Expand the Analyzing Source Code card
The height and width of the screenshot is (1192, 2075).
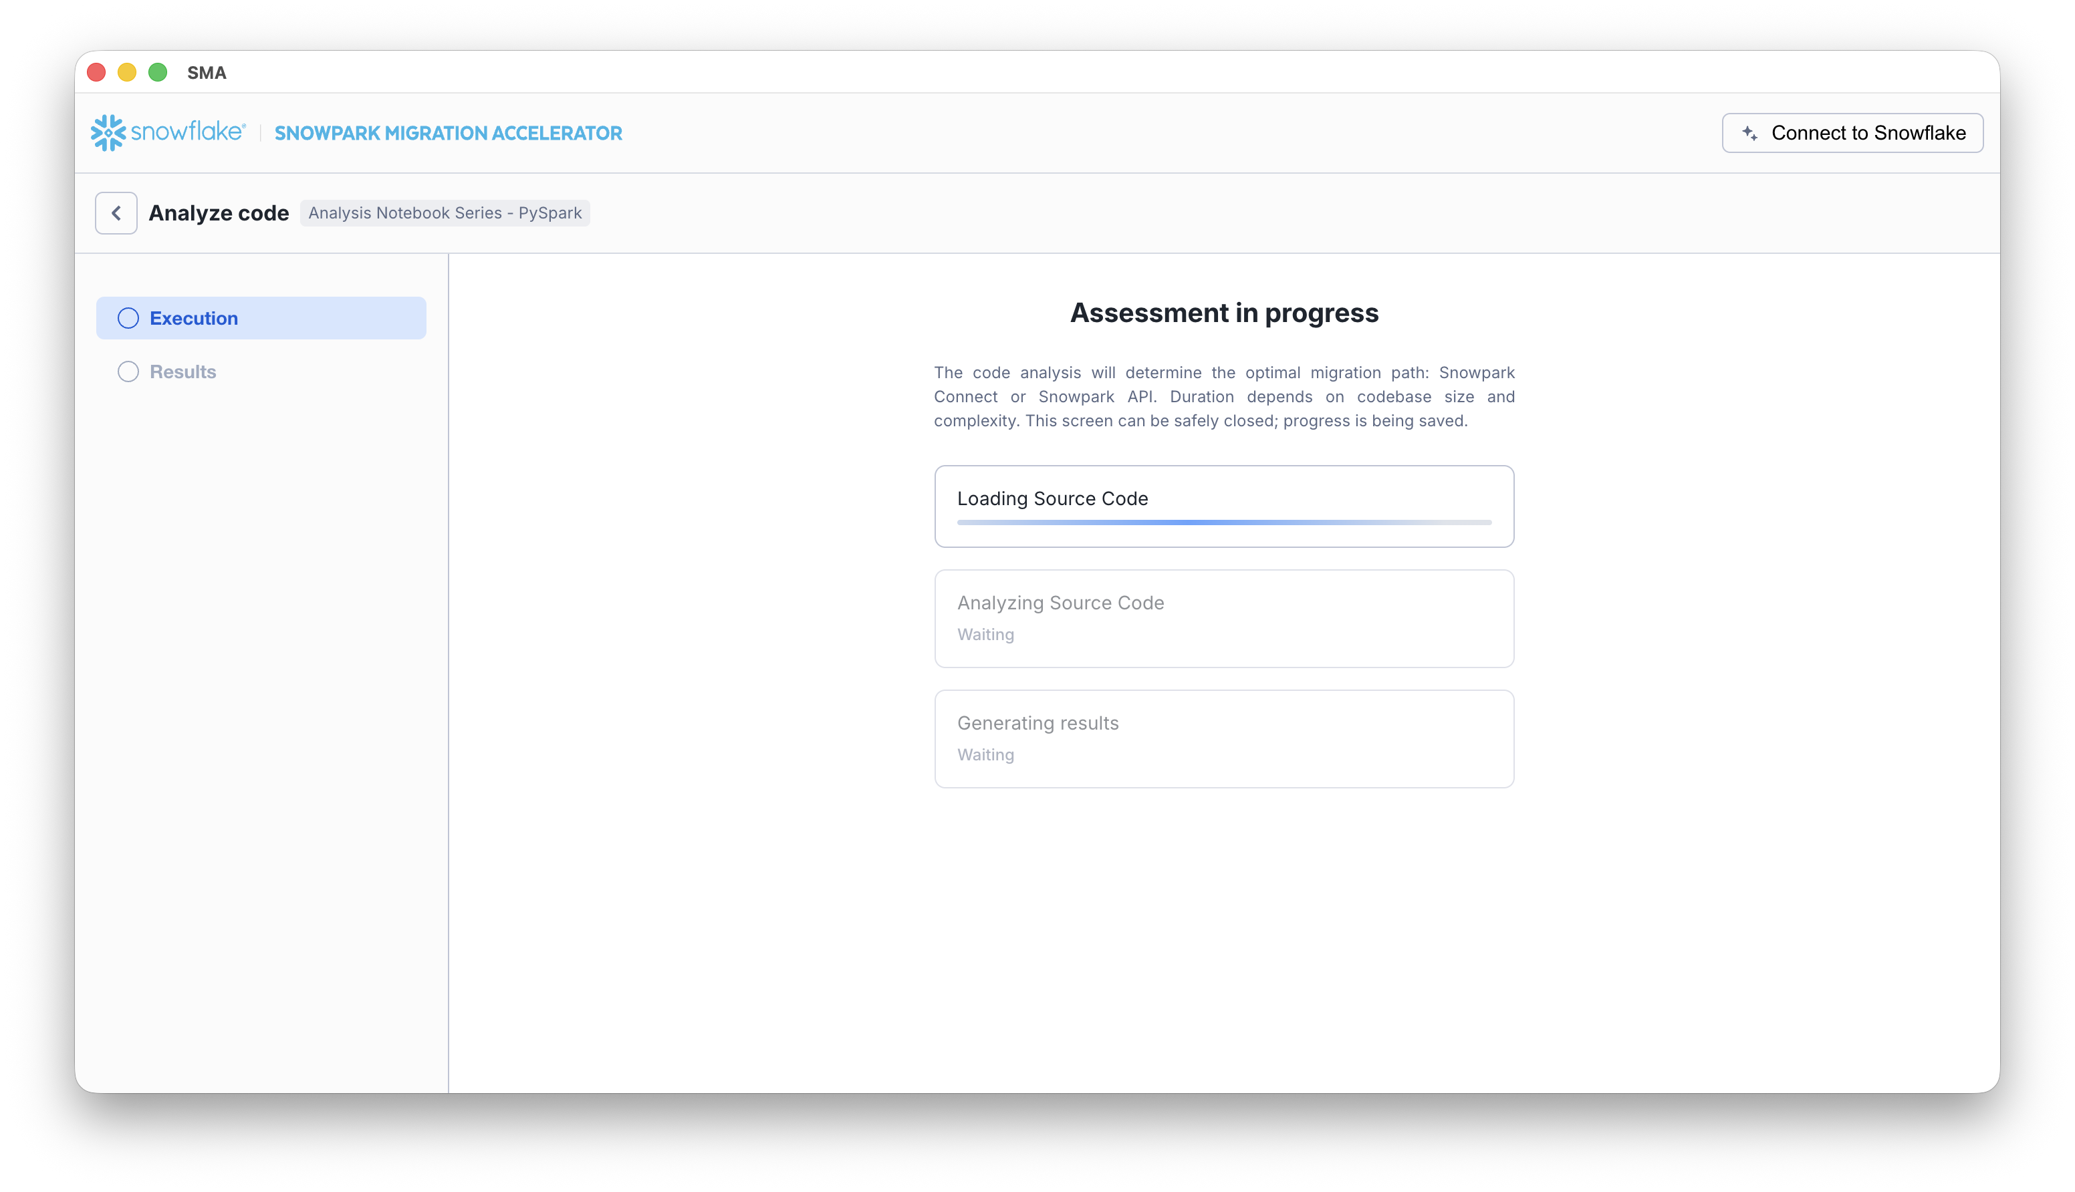[x=1223, y=618]
